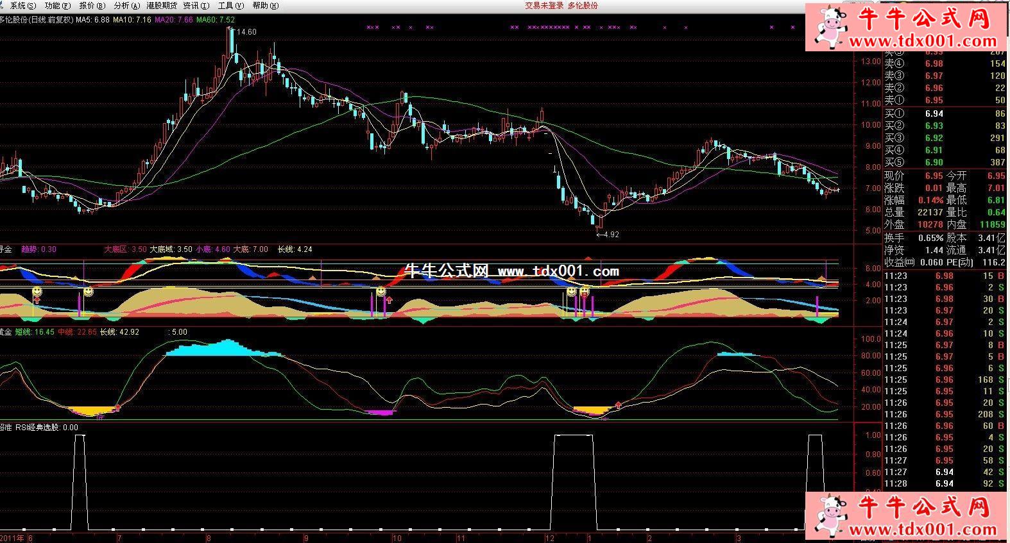Click the smiley buy marker nearest October
The width and height of the screenshot is (1010, 543).
click(x=381, y=292)
